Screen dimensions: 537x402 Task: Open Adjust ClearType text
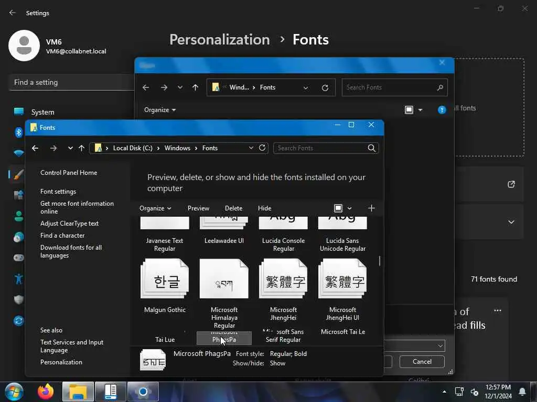(x=70, y=223)
